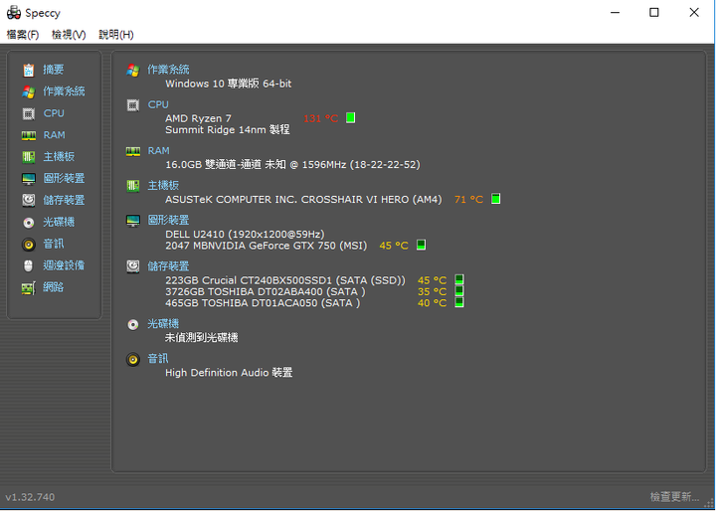
Task: Click the 週邊設備 mouse icon in sidebar
Action: pos(28,265)
